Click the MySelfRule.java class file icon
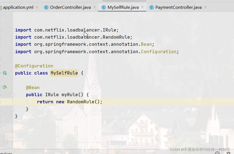234x154 pixels. coord(104,7)
